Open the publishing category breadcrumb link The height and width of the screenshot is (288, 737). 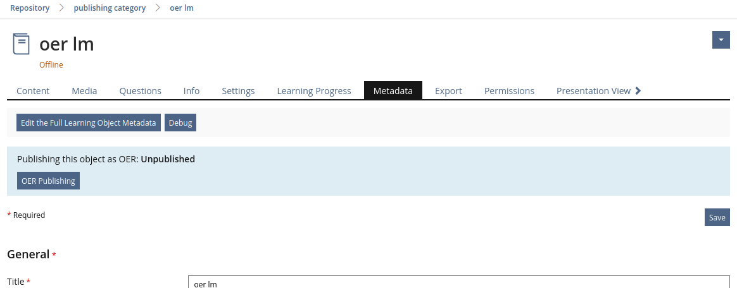[110, 8]
